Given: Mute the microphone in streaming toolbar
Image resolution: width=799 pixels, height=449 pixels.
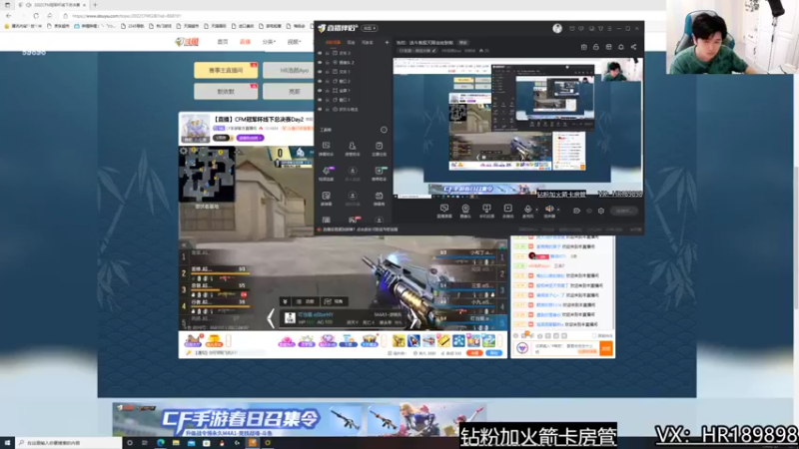Looking at the screenshot, I should coord(527,210).
